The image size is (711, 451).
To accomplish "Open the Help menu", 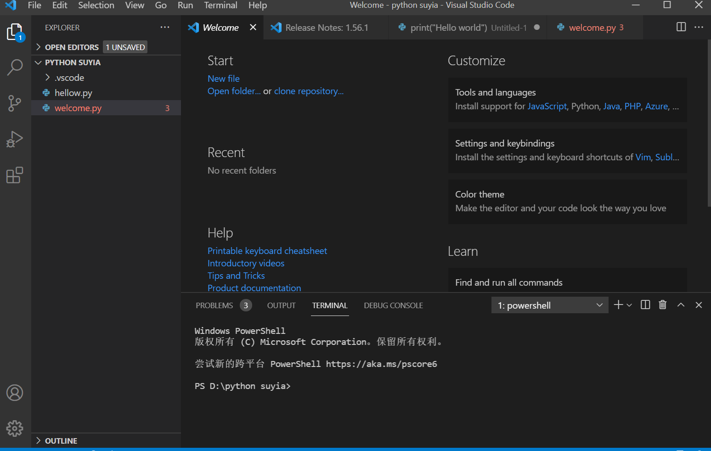I will click(x=258, y=5).
